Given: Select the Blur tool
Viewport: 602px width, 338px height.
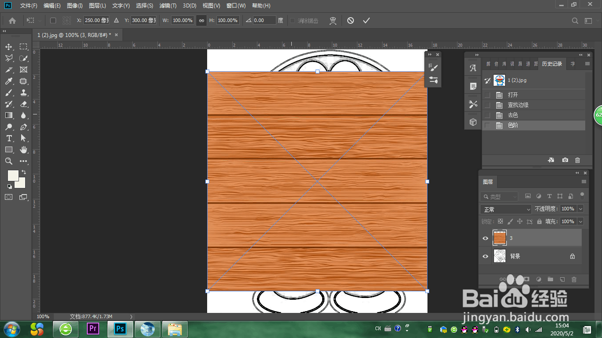Looking at the screenshot, I should click(23, 115).
